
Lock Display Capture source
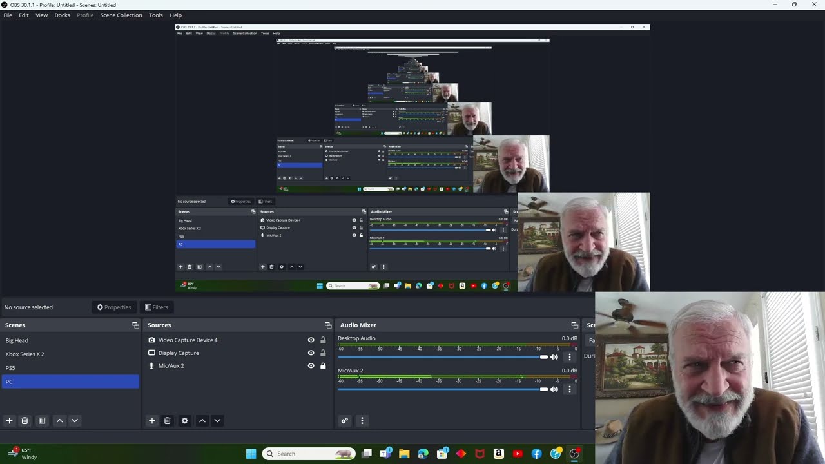pos(323,353)
